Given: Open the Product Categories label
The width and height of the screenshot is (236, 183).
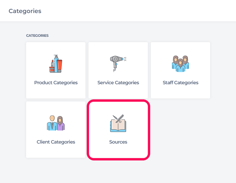Looking at the screenshot, I should (x=56, y=82).
